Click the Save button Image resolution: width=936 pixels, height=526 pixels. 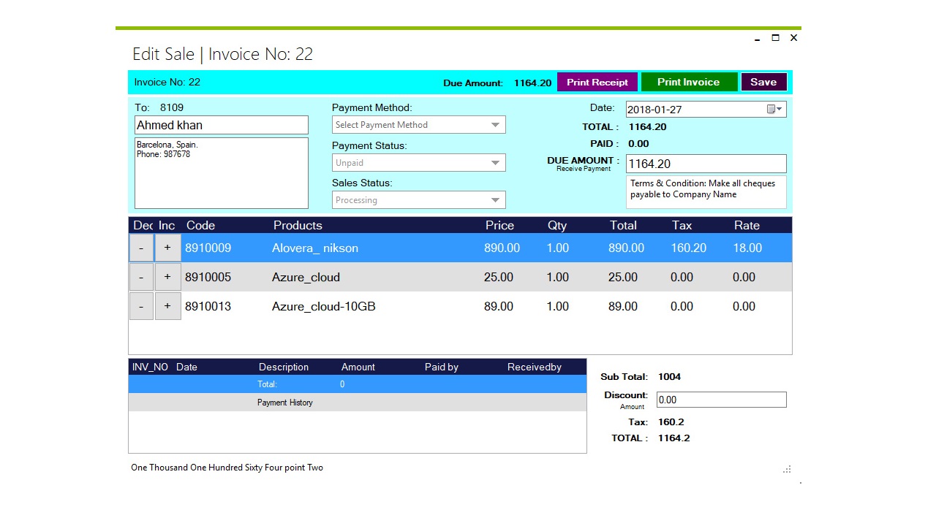(x=763, y=82)
